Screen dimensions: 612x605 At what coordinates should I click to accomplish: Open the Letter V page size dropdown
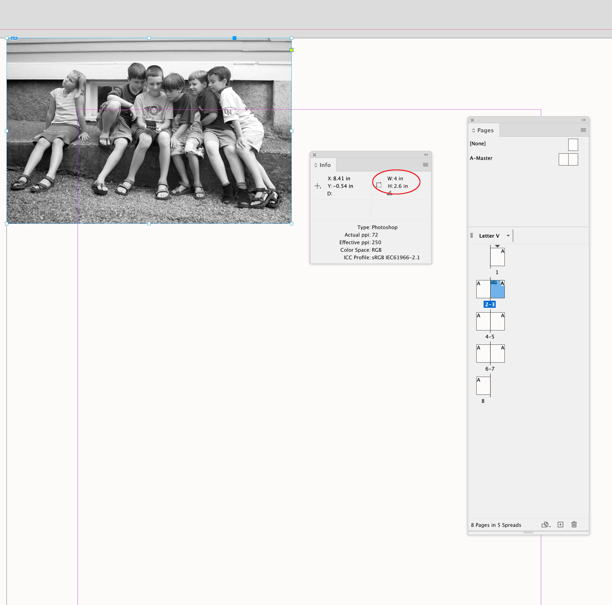click(508, 236)
